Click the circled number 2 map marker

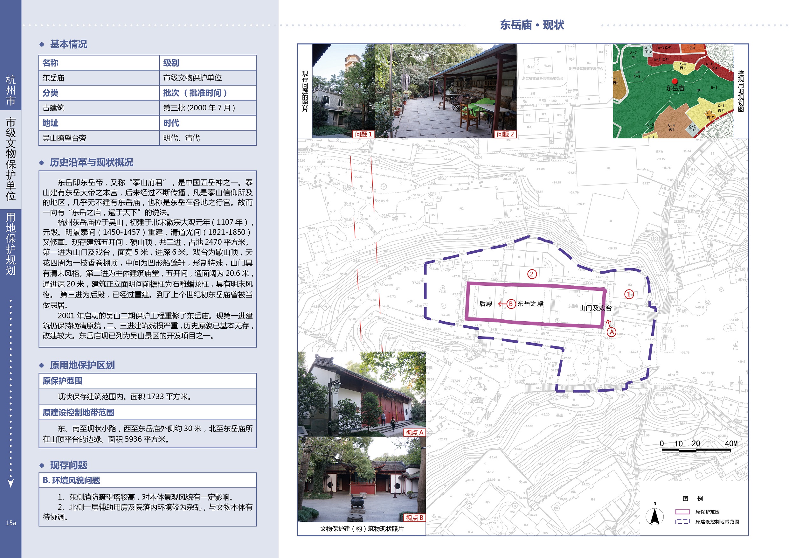point(532,274)
